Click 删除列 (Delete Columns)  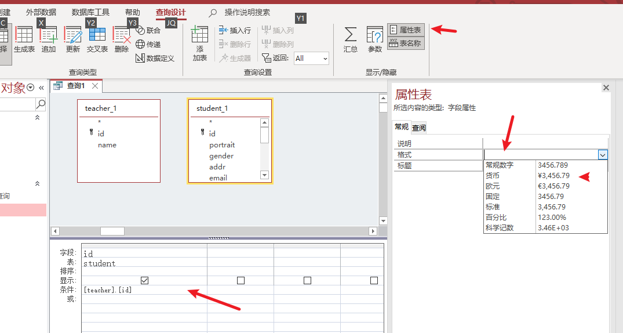coord(278,44)
